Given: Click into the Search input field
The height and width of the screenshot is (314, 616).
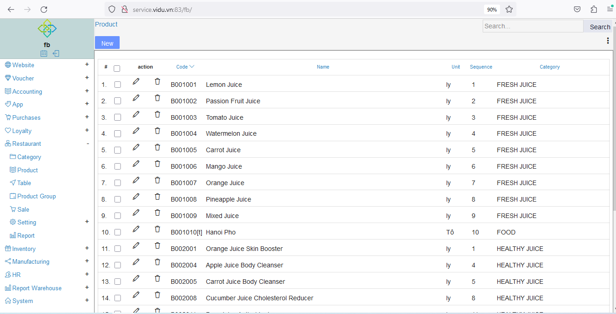Looking at the screenshot, I should 532,26.
